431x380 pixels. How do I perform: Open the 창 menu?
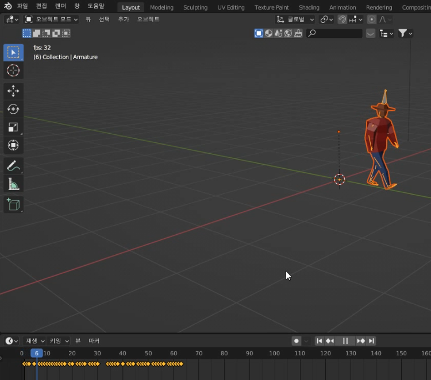coord(76,6)
